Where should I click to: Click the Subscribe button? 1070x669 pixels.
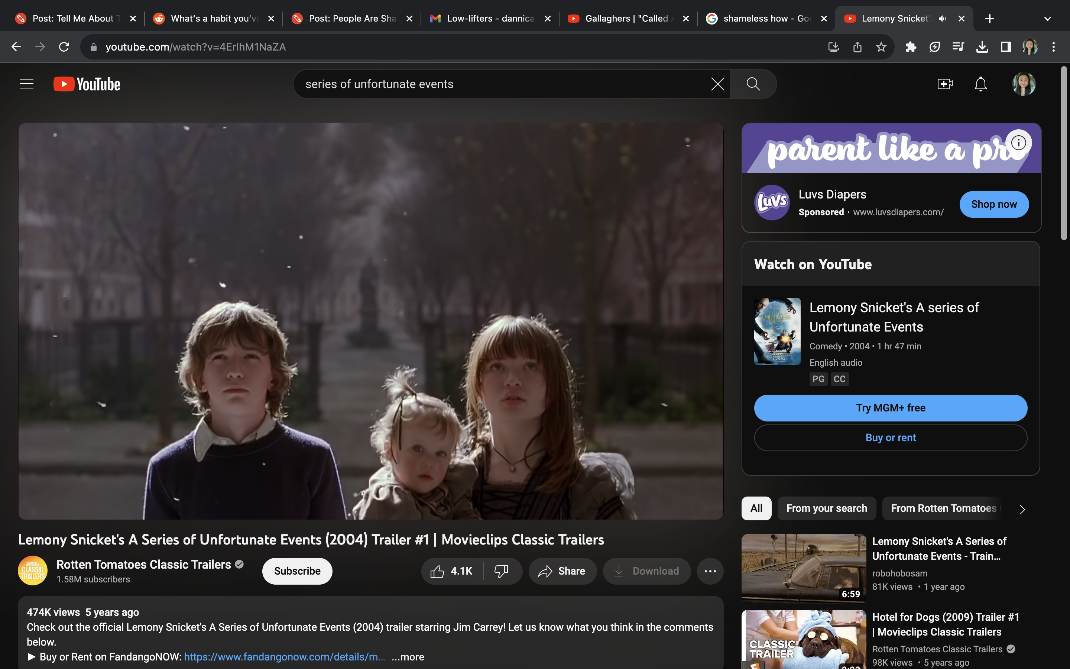[x=297, y=571]
